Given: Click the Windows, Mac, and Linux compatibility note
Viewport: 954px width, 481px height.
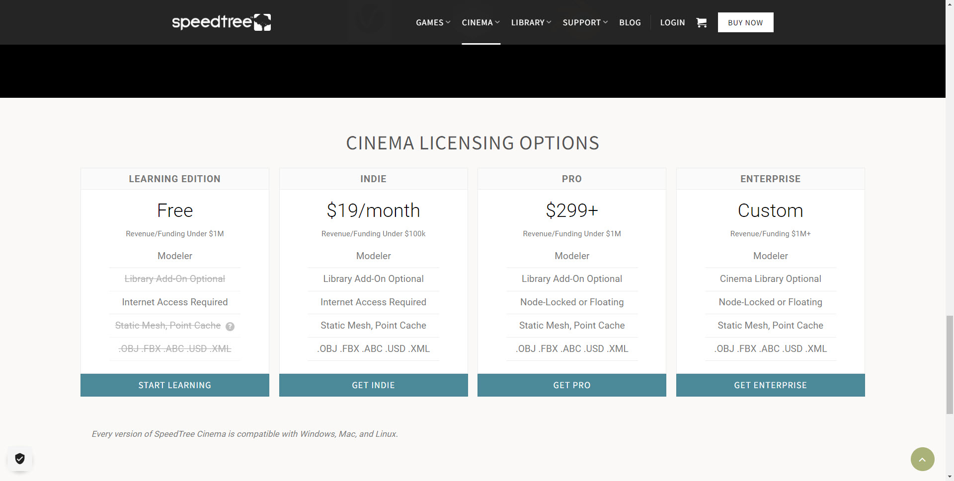Looking at the screenshot, I should click(x=244, y=434).
